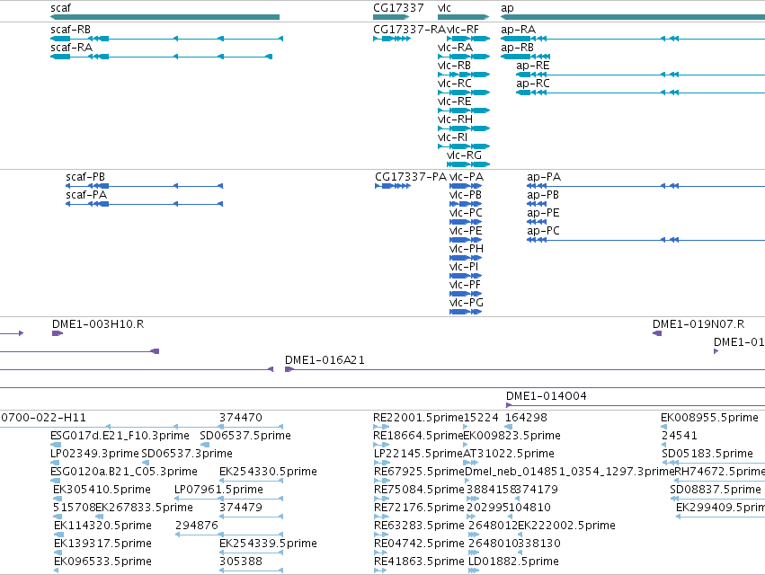Click the SD06537.5prime EST label

tap(245, 436)
